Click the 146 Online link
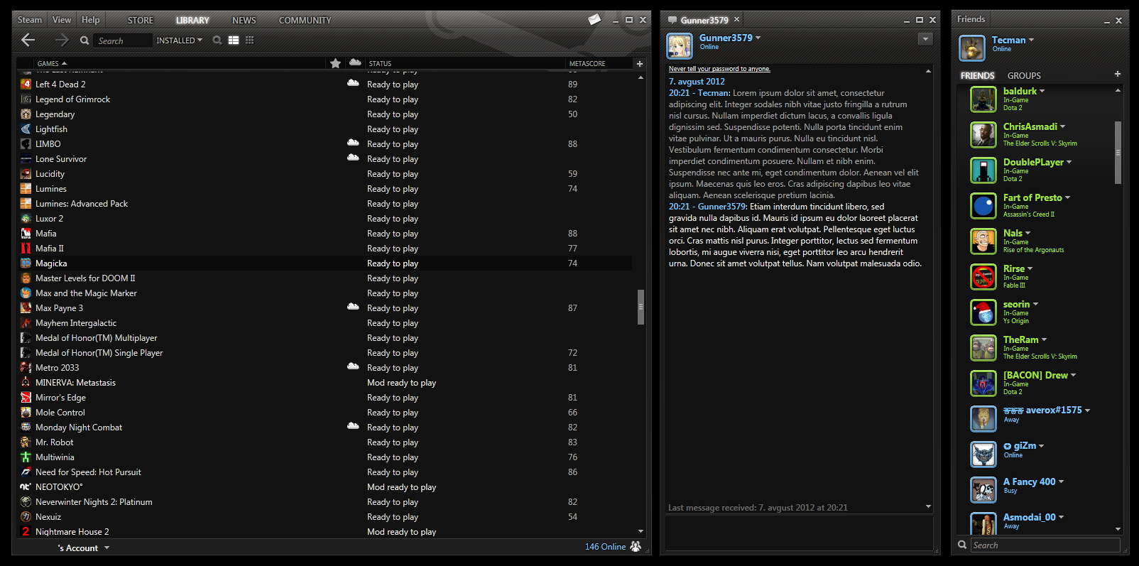 605,547
